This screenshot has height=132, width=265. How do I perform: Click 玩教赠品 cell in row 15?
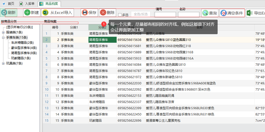(x=102, y=121)
